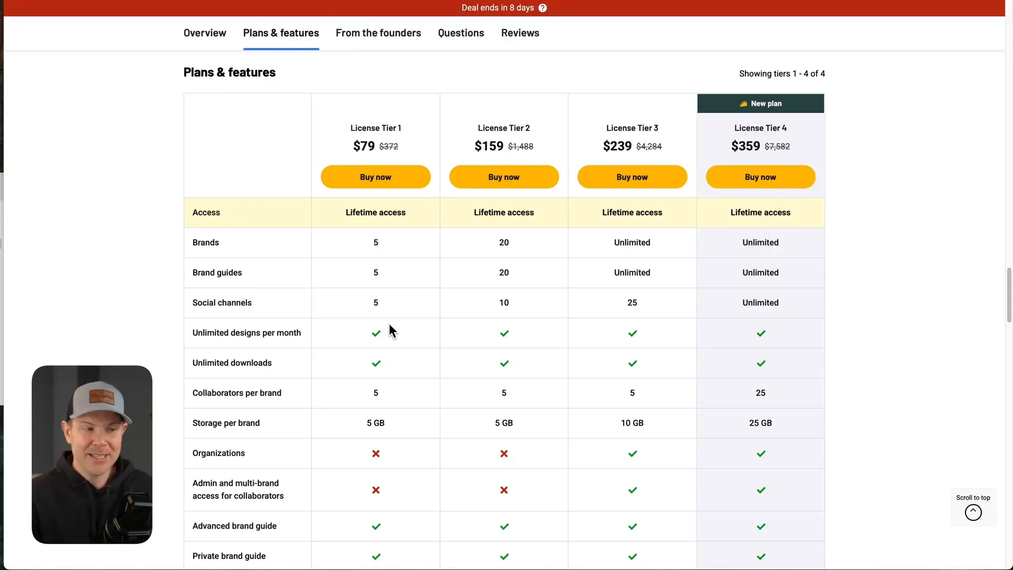Screen dimensions: 1013x570
Task: Click the Social channels row label
Action: (222, 303)
